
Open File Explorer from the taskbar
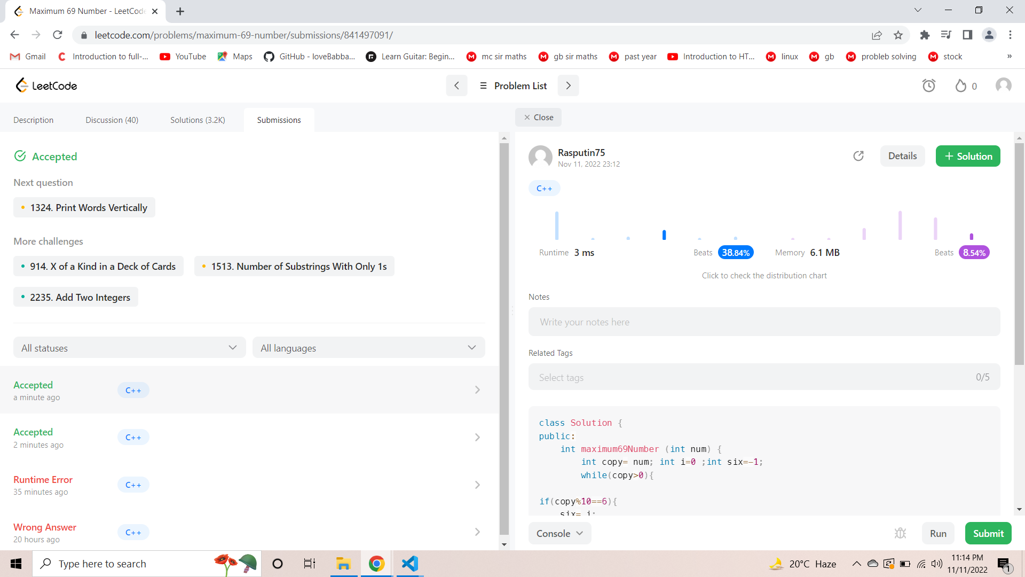pyautogui.click(x=344, y=564)
